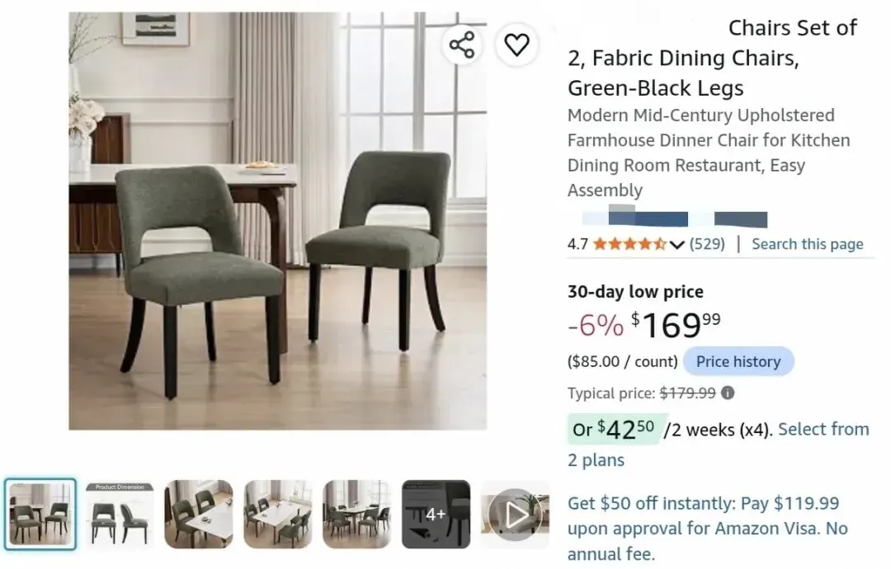This screenshot has height=569, width=891.
Task: Click the info icon beside typical price
Action: [x=728, y=393]
